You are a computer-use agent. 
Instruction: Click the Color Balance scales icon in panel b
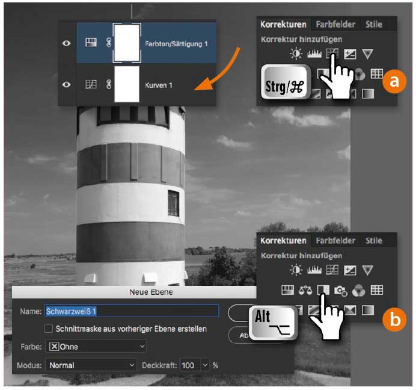305,290
